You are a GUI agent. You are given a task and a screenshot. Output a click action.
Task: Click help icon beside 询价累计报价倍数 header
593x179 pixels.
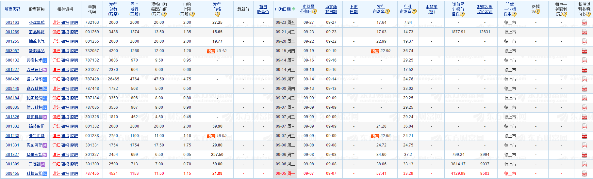[x=462, y=14]
